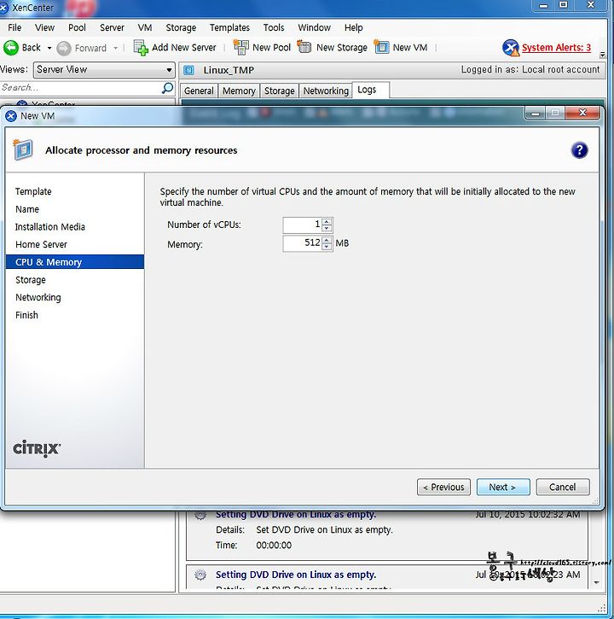Click the Search box in the sidebar
614x619 pixels.
click(81, 88)
